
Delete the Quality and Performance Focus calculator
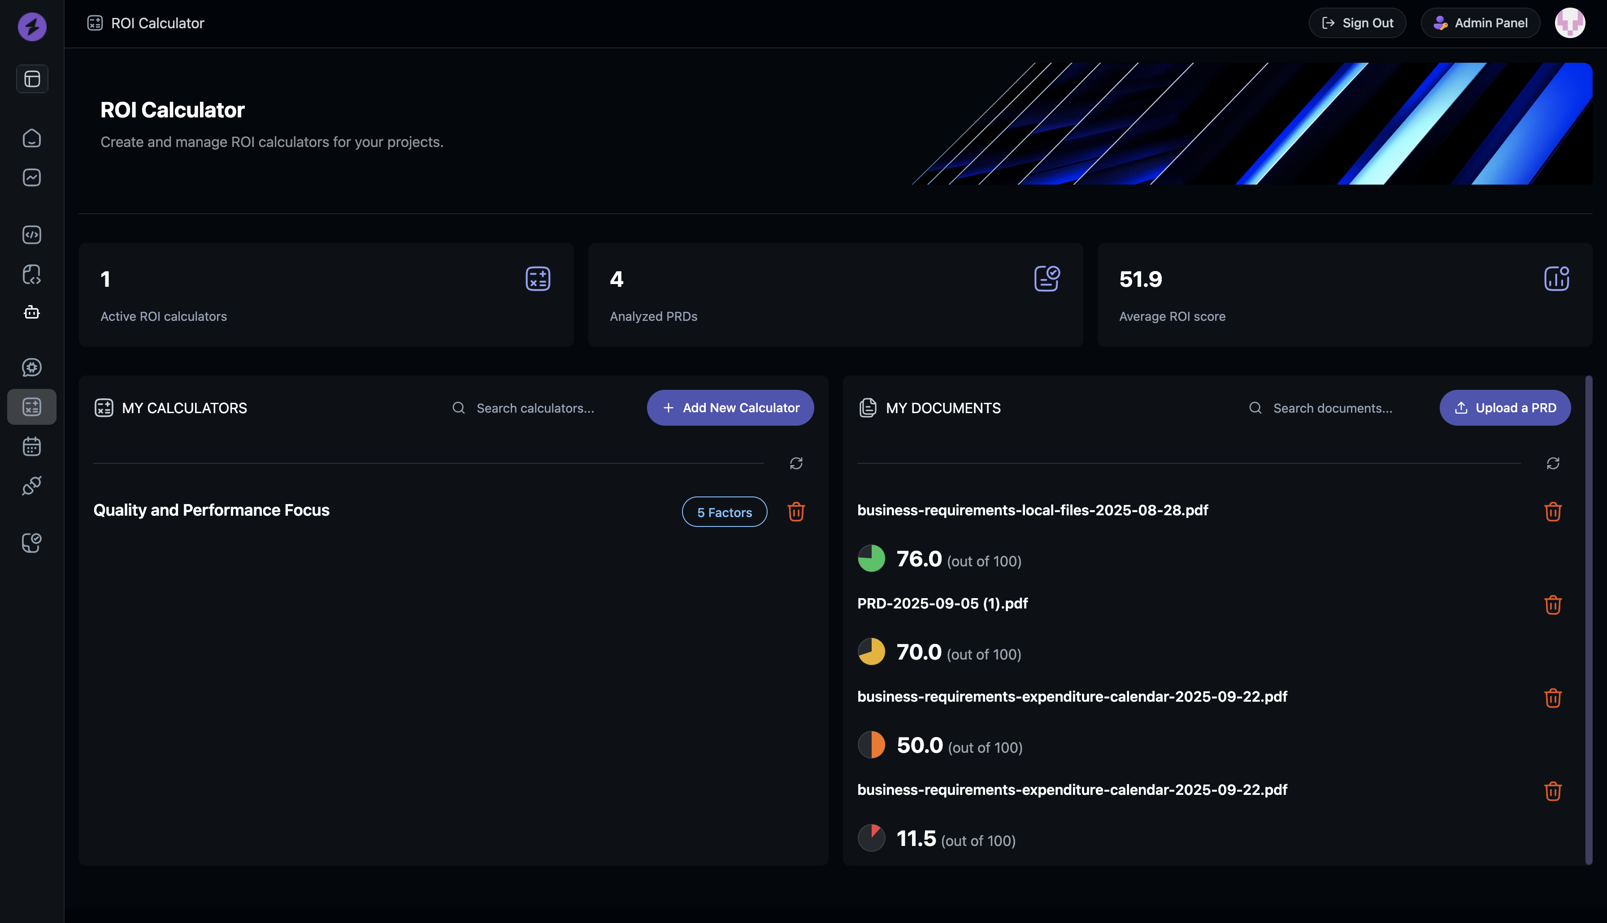coord(796,512)
